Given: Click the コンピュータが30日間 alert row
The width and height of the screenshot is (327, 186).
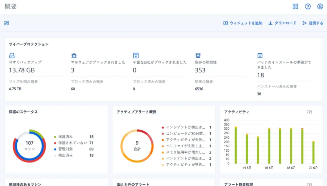Looking at the screenshot, I should pyautogui.click(x=186, y=134).
